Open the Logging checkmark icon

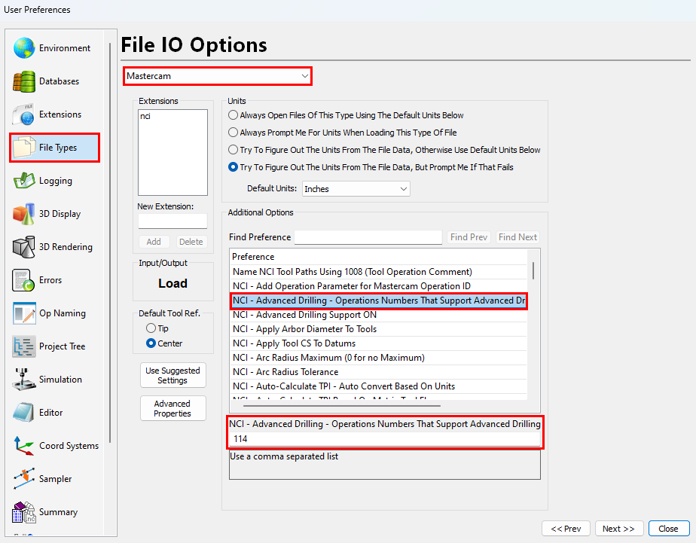[24, 181]
